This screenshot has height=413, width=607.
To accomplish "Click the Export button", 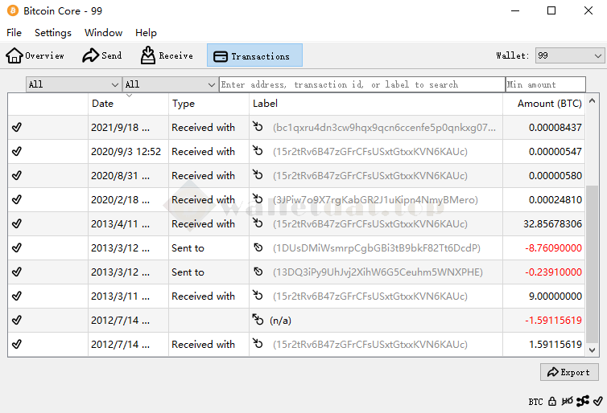I will tap(569, 372).
